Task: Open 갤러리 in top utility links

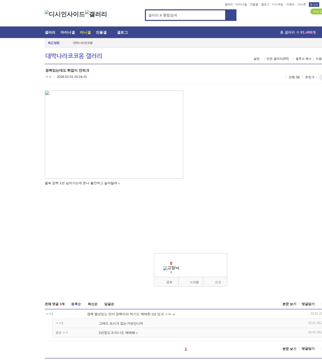Action: pos(229,5)
